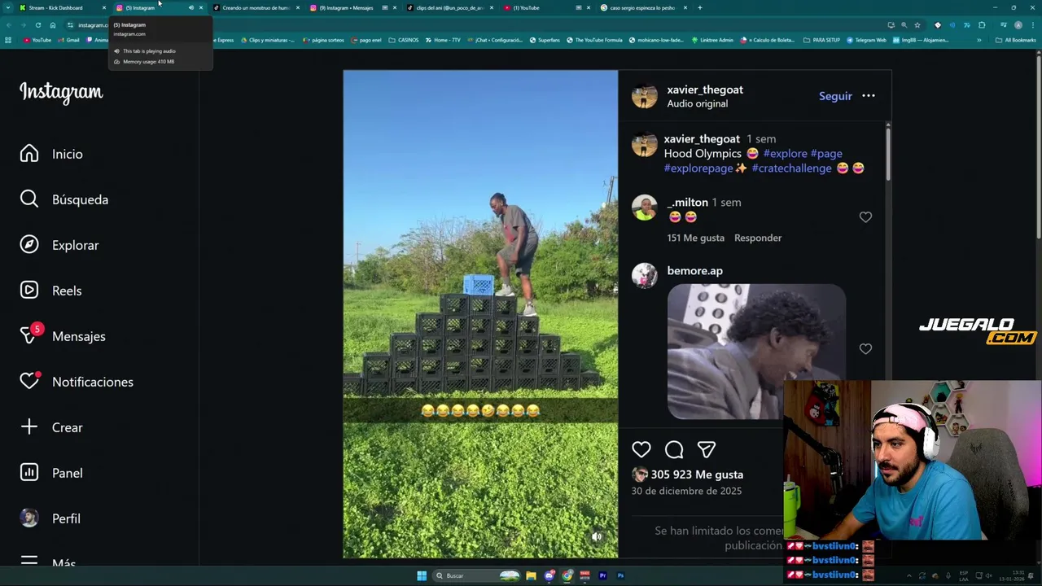Viewport: 1042px width, 586px height.
Task: Open the PARA SETUP bookmarks folder
Action: coord(821,40)
